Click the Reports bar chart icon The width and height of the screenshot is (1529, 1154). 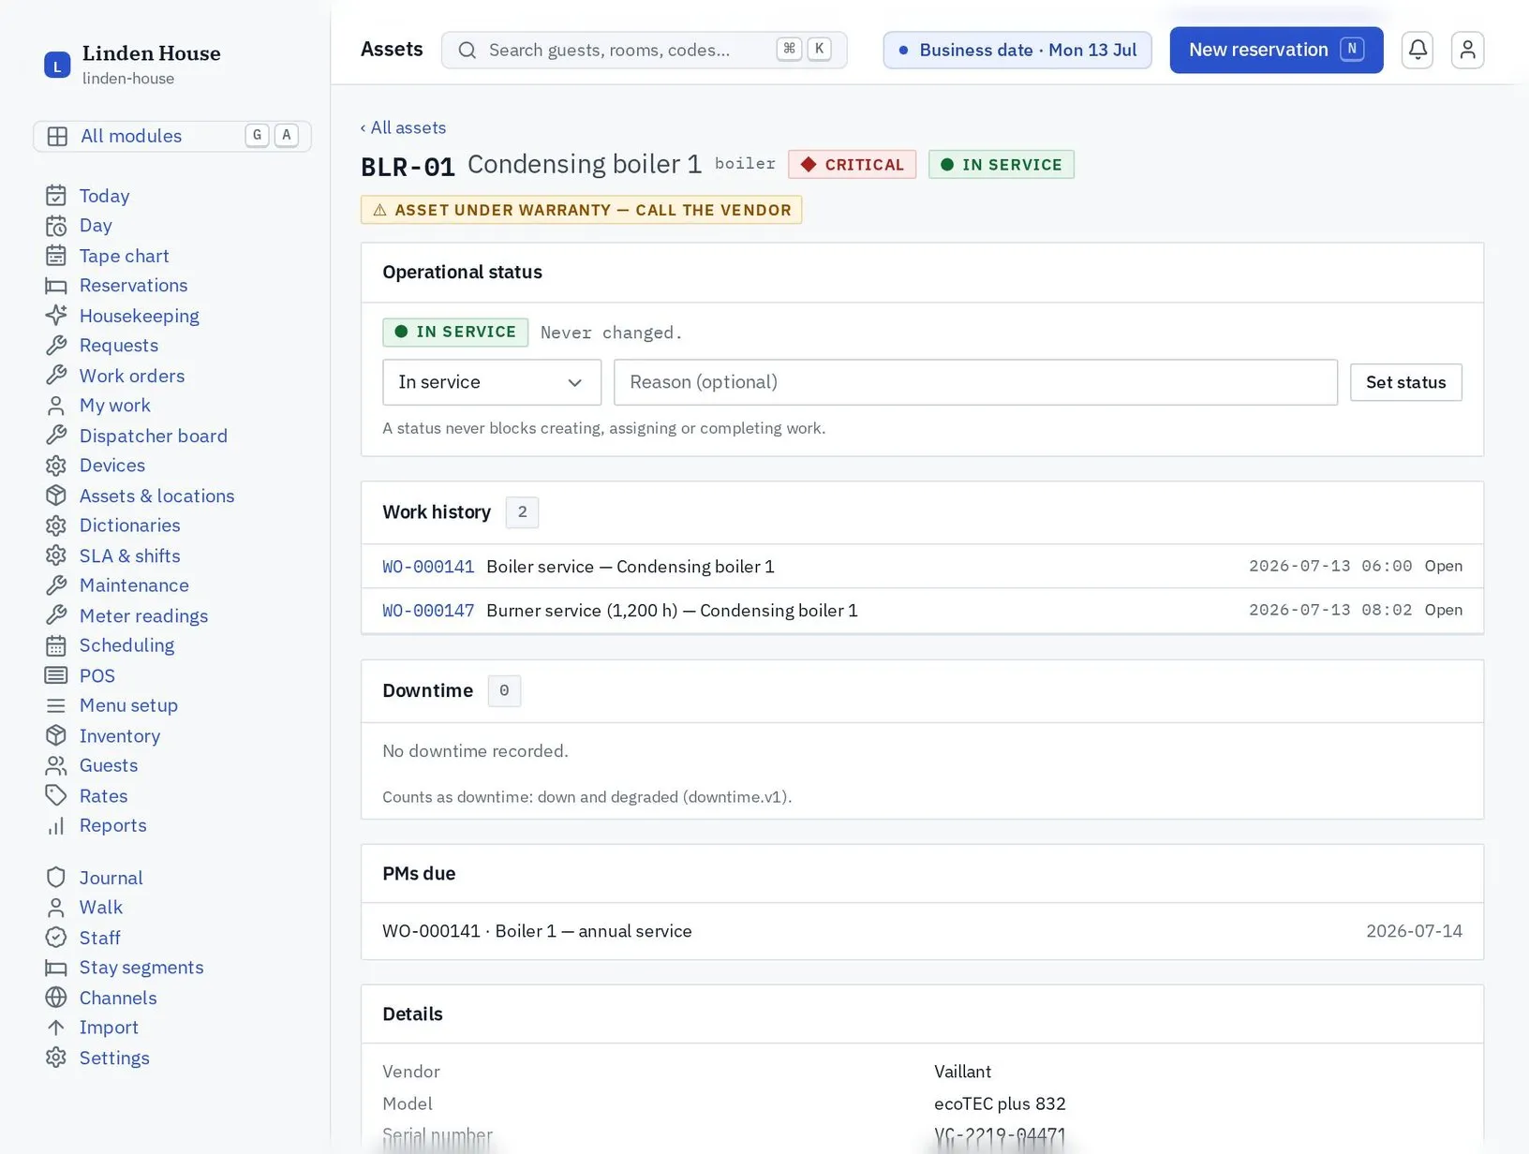(x=56, y=825)
